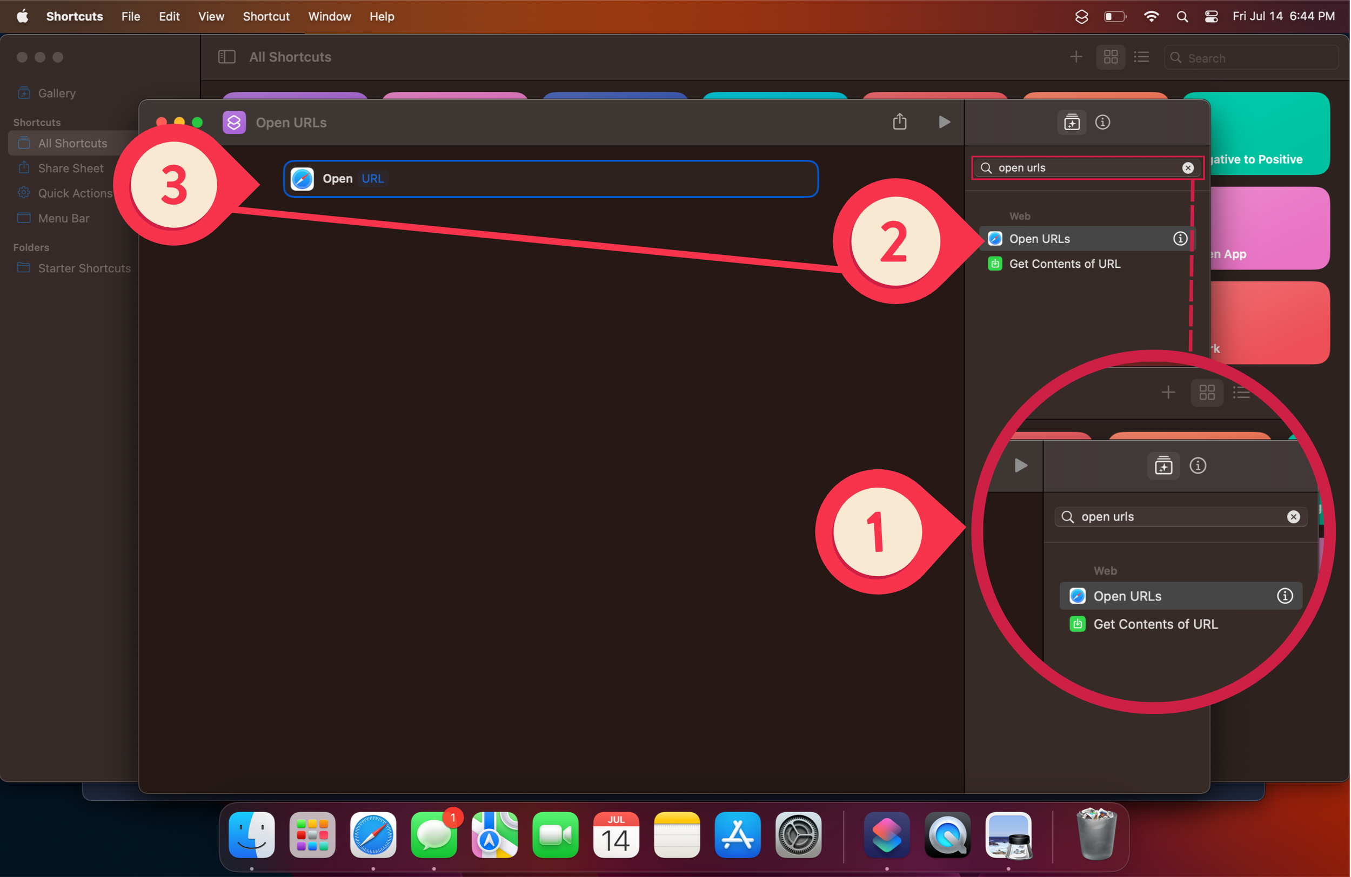The height and width of the screenshot is (877, 1351).
Task: Open Gallery in the sidebar
Action: (56, 93)
